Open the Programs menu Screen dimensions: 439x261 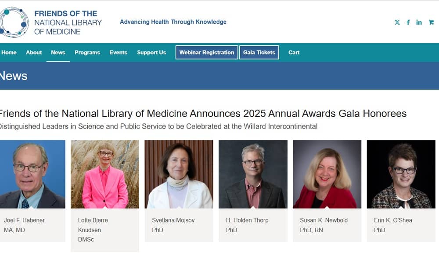coord(87,52)
